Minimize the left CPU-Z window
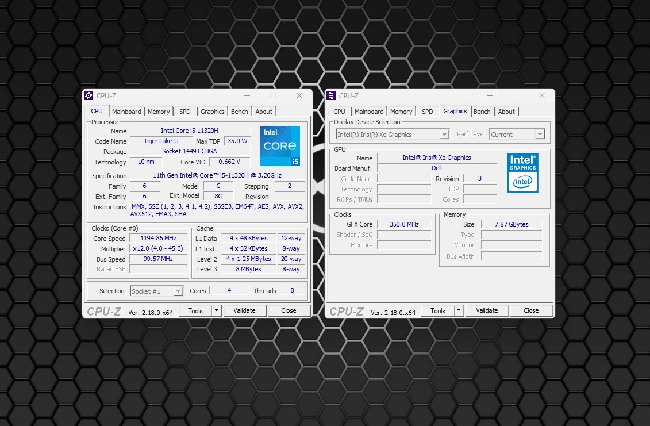 [x=247, y=96]
